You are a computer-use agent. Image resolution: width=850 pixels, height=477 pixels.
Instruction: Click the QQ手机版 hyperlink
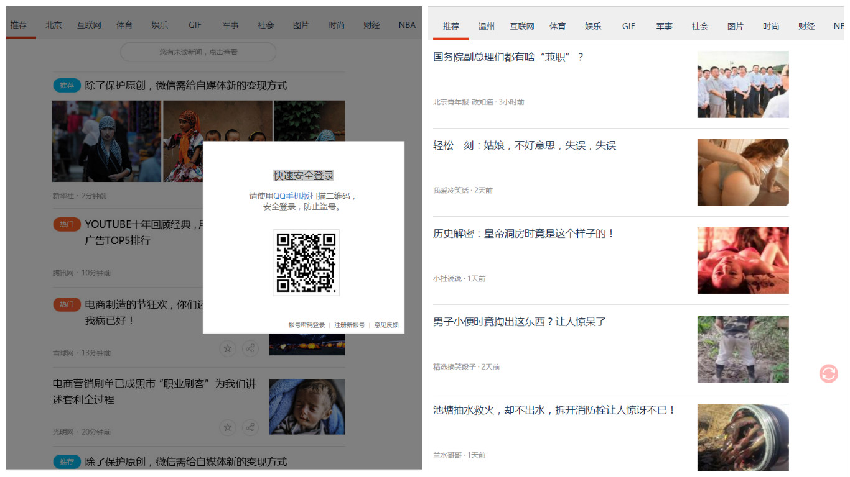(292, 196)
